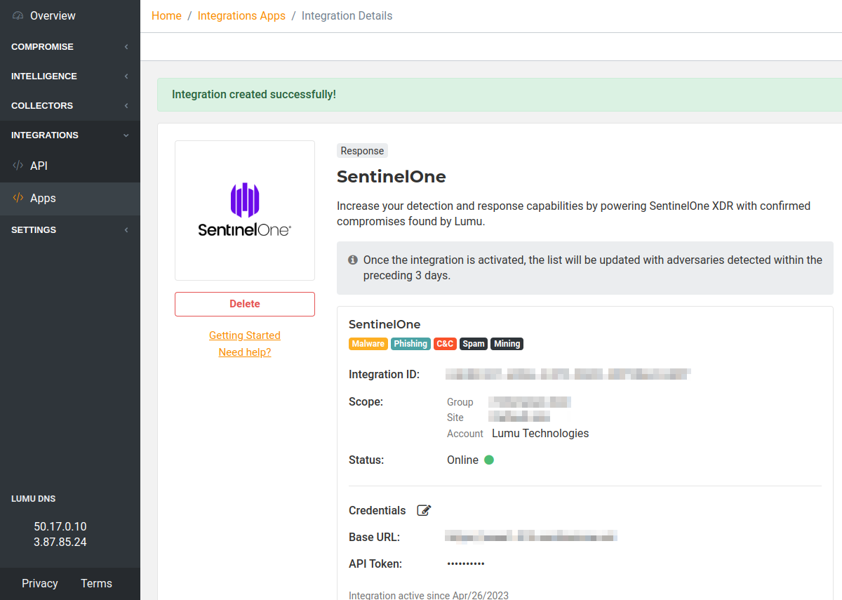842x600 pixels.
Task: Click the SentinelOne logo image
Action: [244, 211]
